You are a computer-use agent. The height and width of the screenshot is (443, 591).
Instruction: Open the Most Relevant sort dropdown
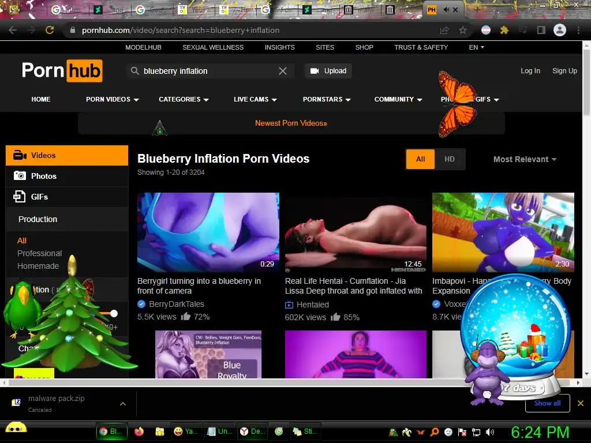tap(525, 159)
